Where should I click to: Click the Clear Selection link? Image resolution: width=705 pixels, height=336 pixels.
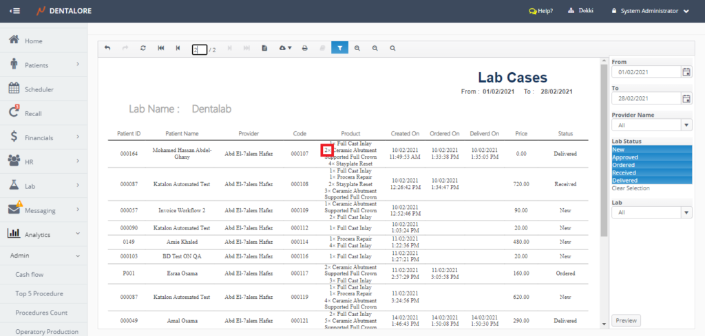coord(630,188)
